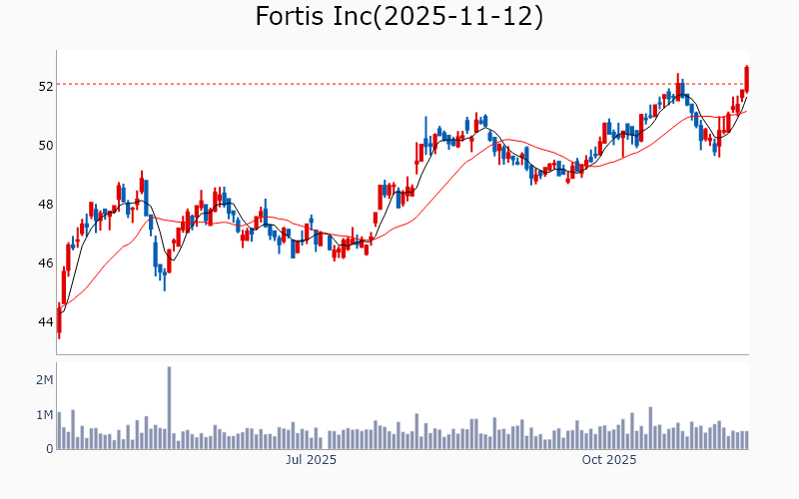Click the 46 price axis label
This screenshot has width=799, height=499.
[45, 263]
